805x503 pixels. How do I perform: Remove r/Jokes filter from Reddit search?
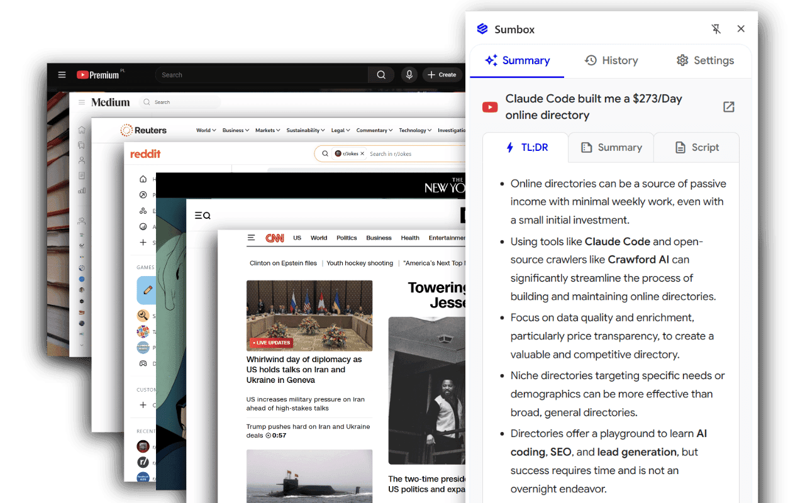(362, 153)
